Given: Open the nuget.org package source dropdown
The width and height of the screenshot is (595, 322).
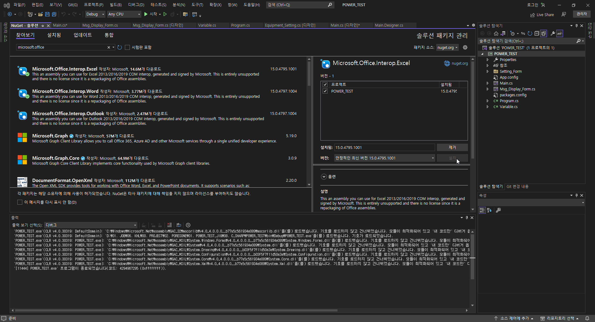Looking at the screenshot, I should (x=447, y=47).
